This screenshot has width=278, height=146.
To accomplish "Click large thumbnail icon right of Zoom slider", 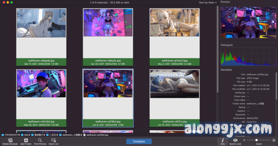I will 274,140.
